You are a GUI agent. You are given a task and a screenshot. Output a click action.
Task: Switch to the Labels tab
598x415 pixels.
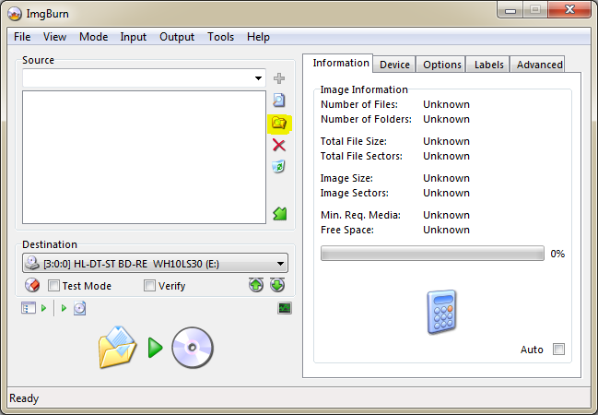coord(488,65)
